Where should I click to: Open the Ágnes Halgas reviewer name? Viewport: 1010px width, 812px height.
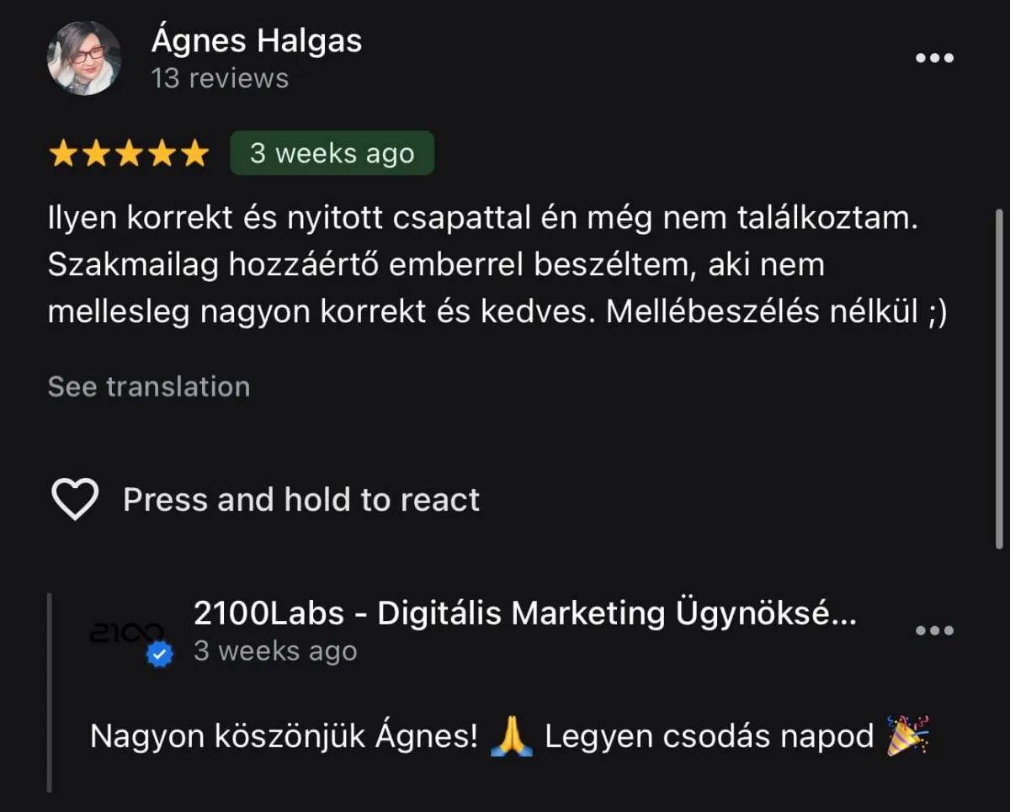point(257,40)
